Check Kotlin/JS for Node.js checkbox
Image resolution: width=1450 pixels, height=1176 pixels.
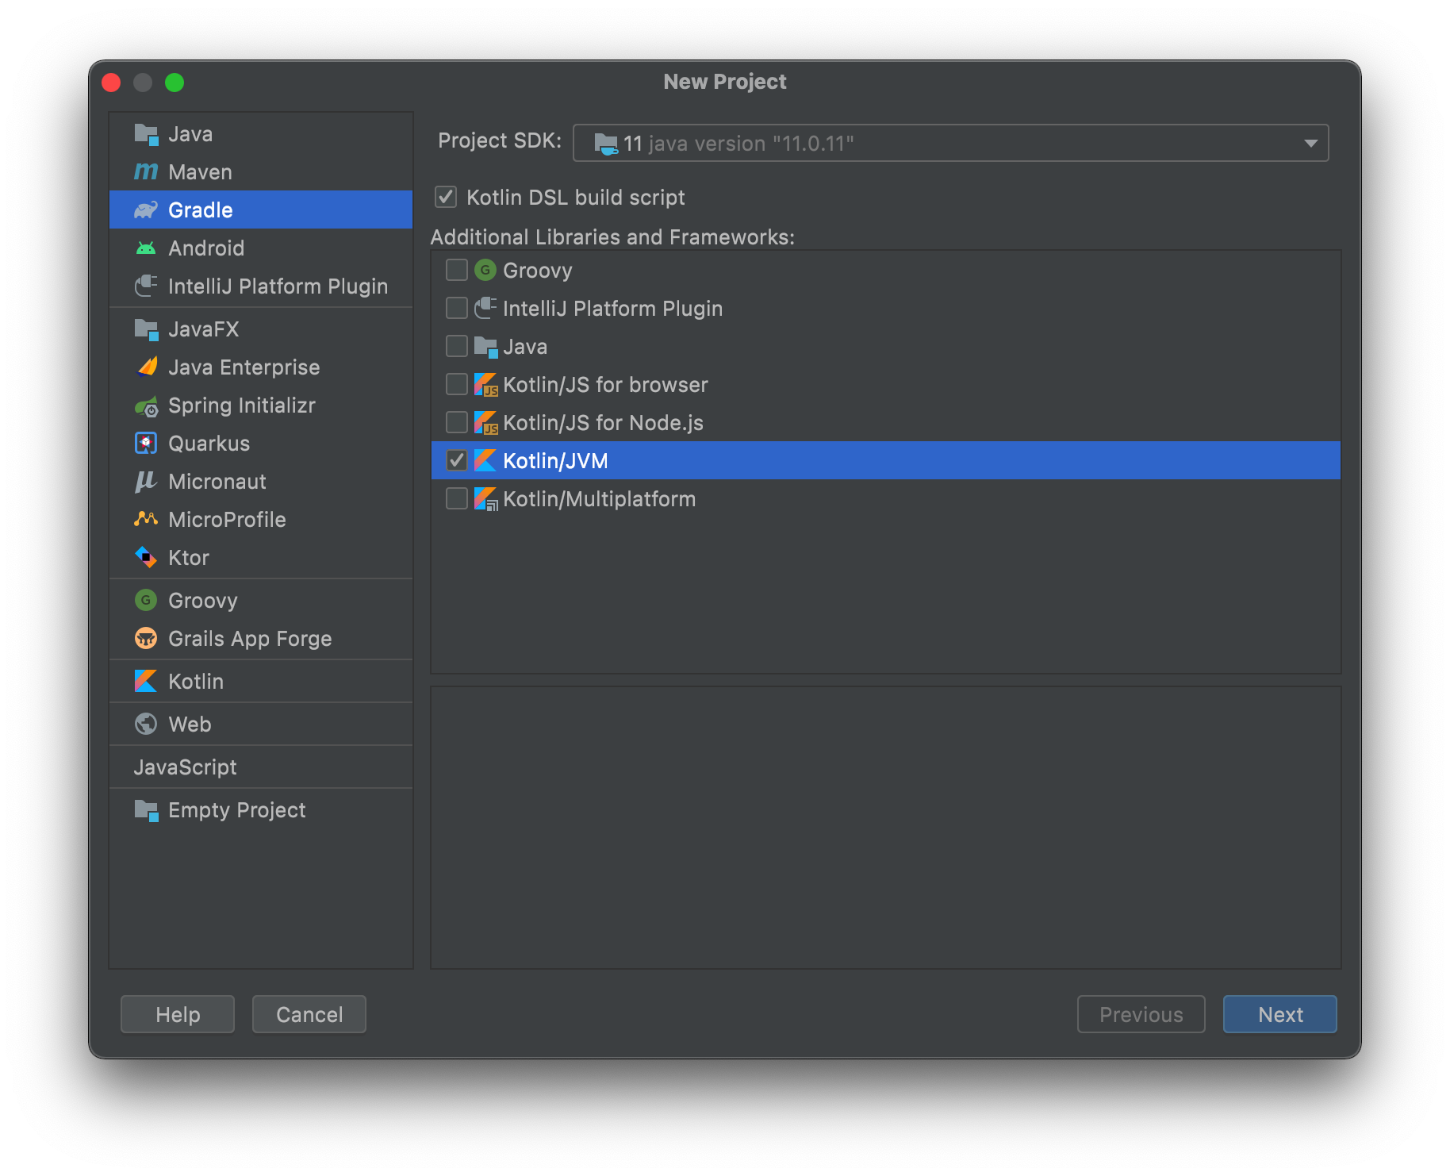(x=457, y=422)
